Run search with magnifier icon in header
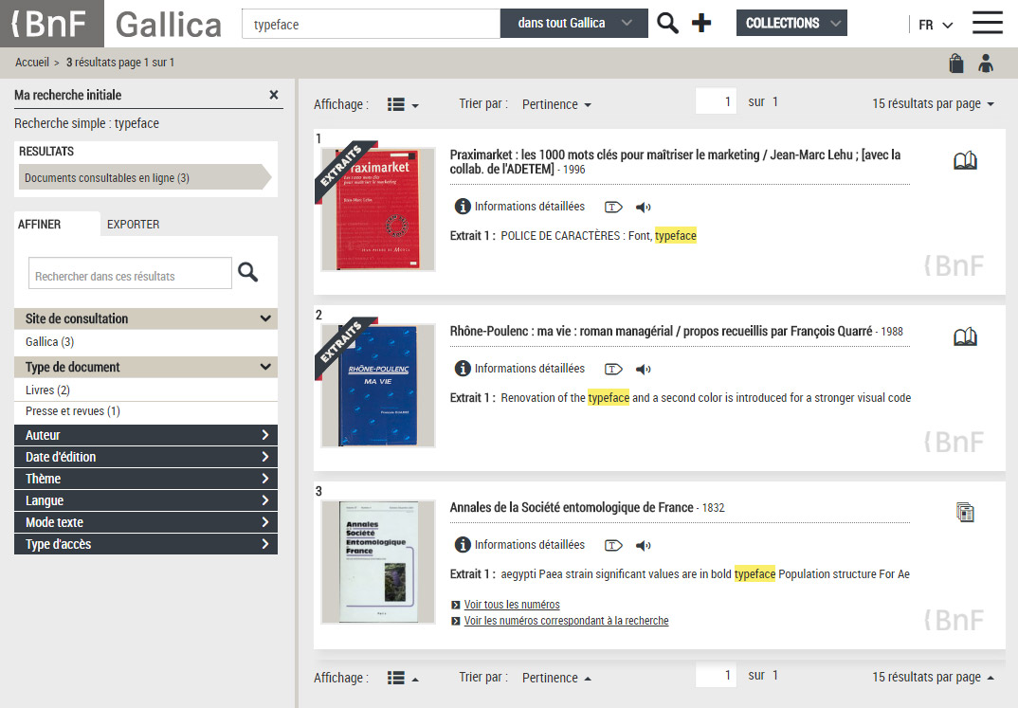Screen dimensions: 1018x708 click(667, 24)
